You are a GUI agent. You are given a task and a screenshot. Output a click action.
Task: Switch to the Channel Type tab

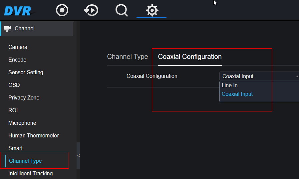128,57
